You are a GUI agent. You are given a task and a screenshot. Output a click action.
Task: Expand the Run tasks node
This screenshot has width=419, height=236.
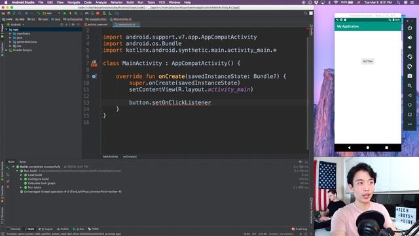tap(21, 187)
